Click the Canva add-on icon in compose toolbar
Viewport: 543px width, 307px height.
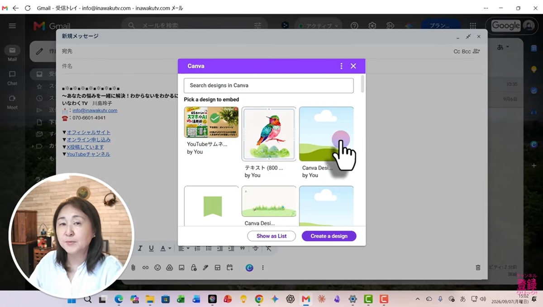point(249,268)
